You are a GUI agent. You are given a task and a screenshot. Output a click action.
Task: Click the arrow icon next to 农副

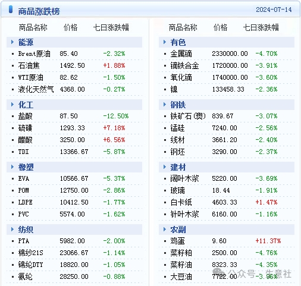tap(165, 230)
